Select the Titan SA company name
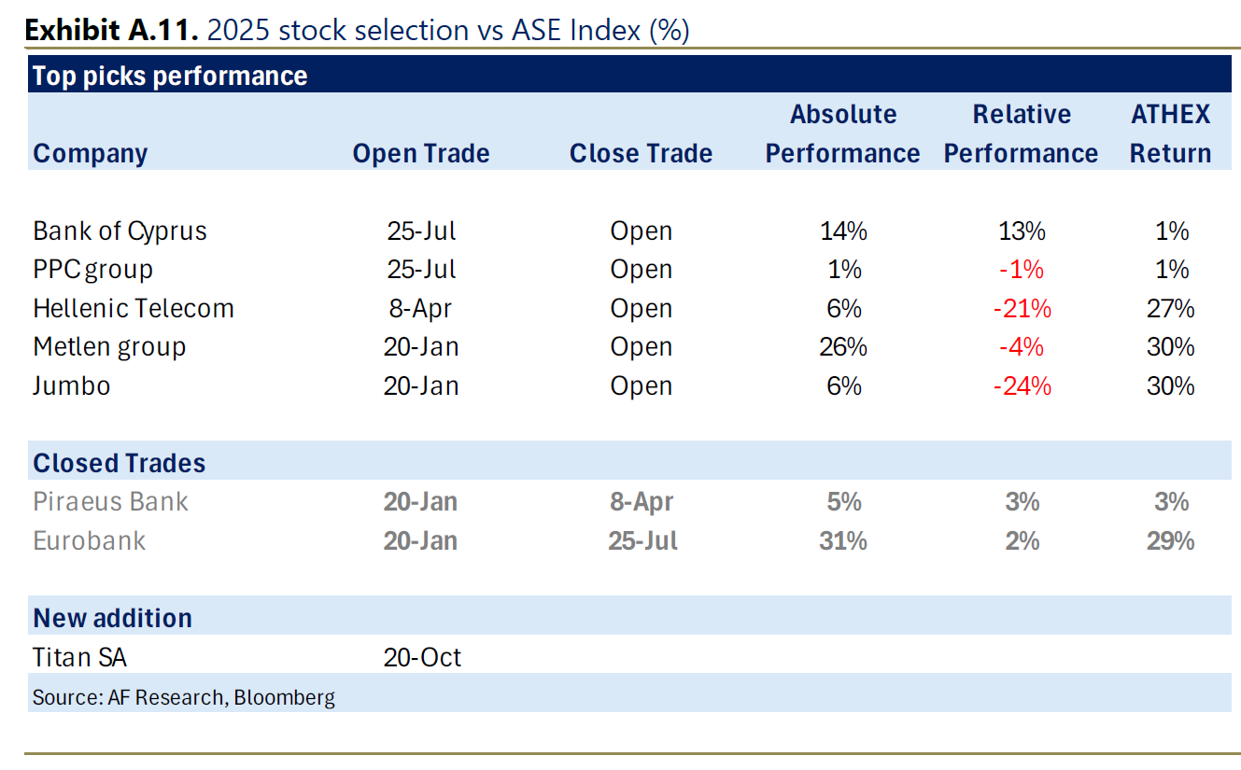 point(79,657)
